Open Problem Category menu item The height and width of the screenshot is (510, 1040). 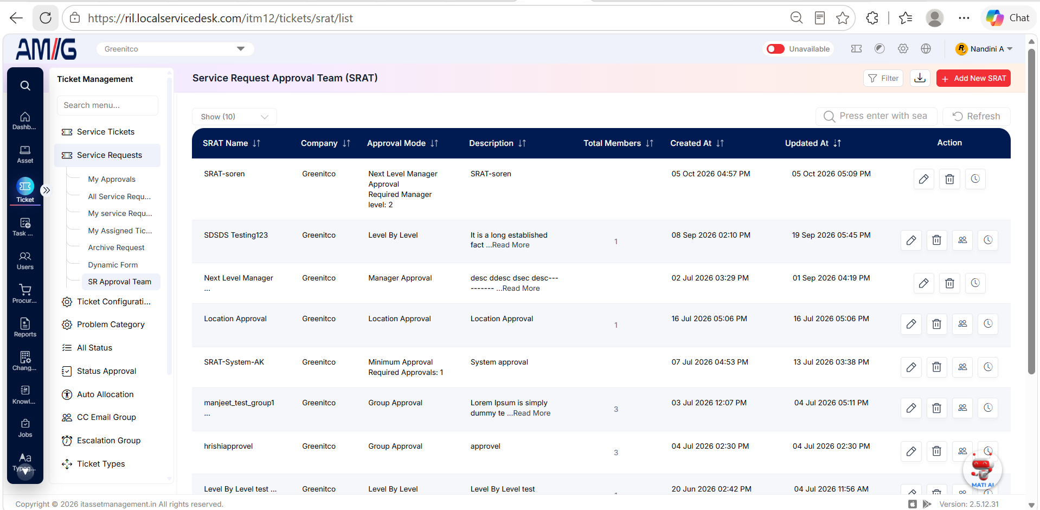coord(111,324)
